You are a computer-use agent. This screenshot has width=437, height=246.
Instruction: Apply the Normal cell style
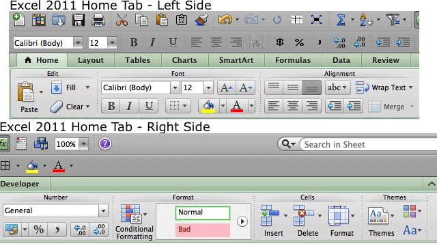pyautogui.click(x=203, y=213)
